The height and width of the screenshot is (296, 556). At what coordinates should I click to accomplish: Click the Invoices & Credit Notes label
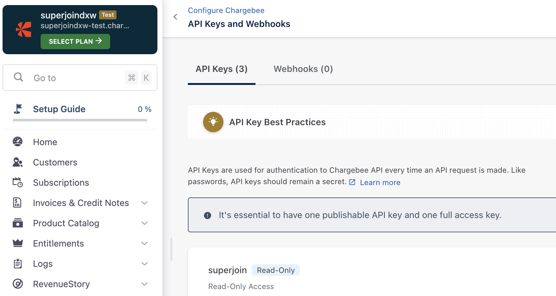[81, 203]
